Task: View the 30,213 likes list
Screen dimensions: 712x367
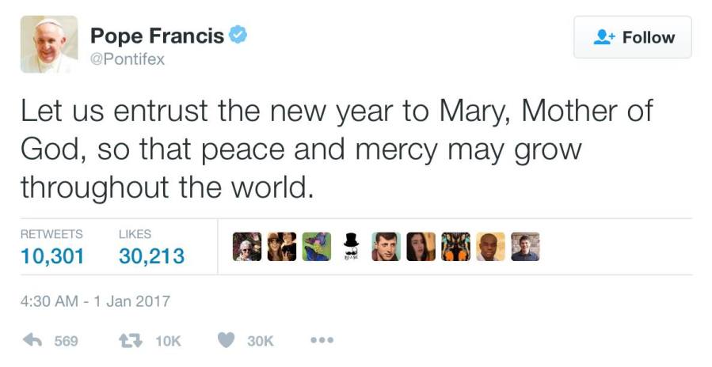Action: click(x=151, y=255)
